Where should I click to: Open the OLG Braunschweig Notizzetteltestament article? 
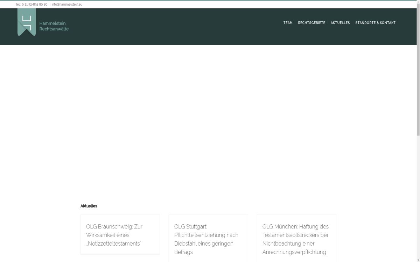[x=114, y=235]
